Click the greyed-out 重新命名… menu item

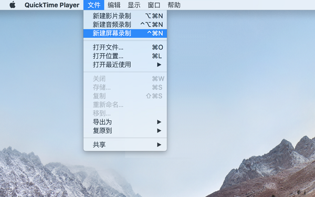pos(125,105)
